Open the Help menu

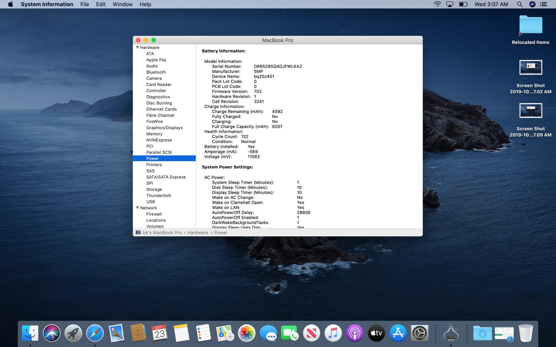pyautogui.click(x=145, y=4)
